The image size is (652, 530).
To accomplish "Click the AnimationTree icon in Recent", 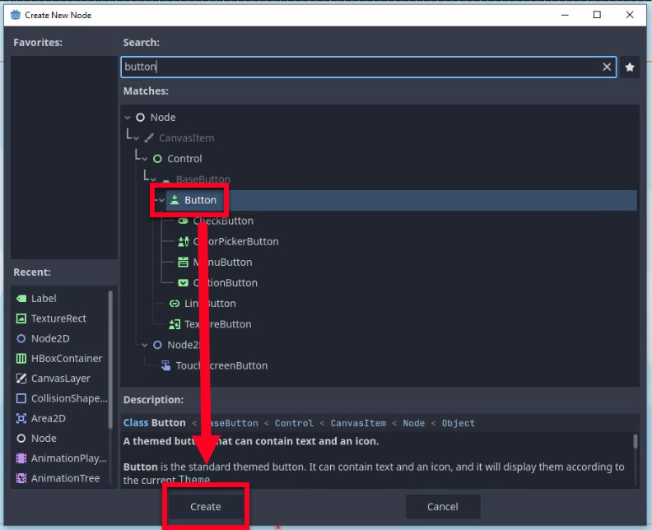I will coord(21,478).
